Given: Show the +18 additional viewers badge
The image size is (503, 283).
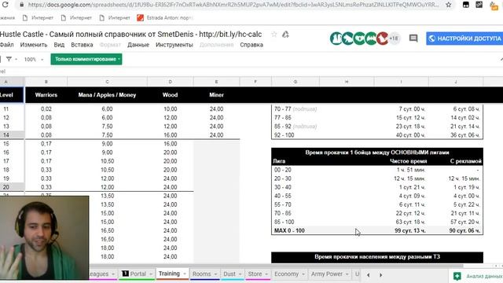Looking at the screenshot, I should [394, 39].
